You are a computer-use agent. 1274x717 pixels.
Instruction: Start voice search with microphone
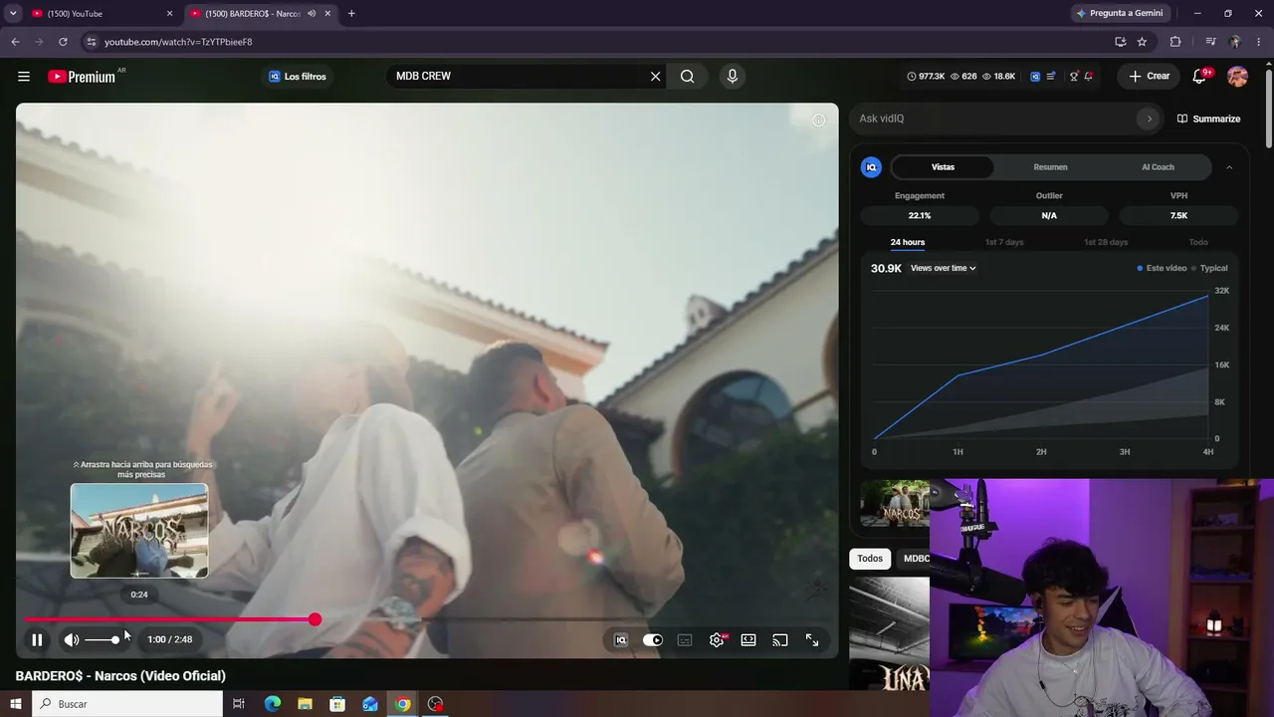[732, 77]
